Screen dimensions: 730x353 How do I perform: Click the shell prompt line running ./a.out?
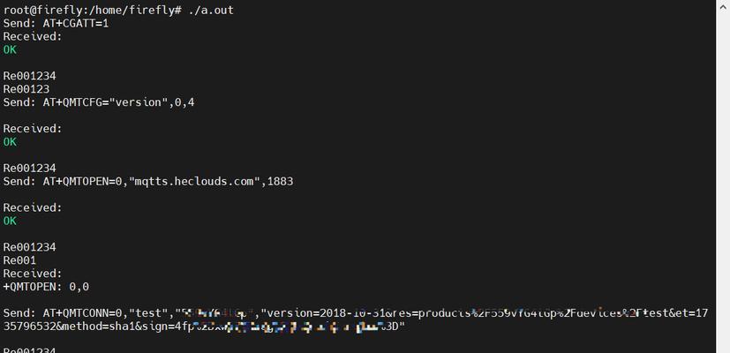118,10
